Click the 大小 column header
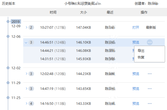 pos(84,12)
